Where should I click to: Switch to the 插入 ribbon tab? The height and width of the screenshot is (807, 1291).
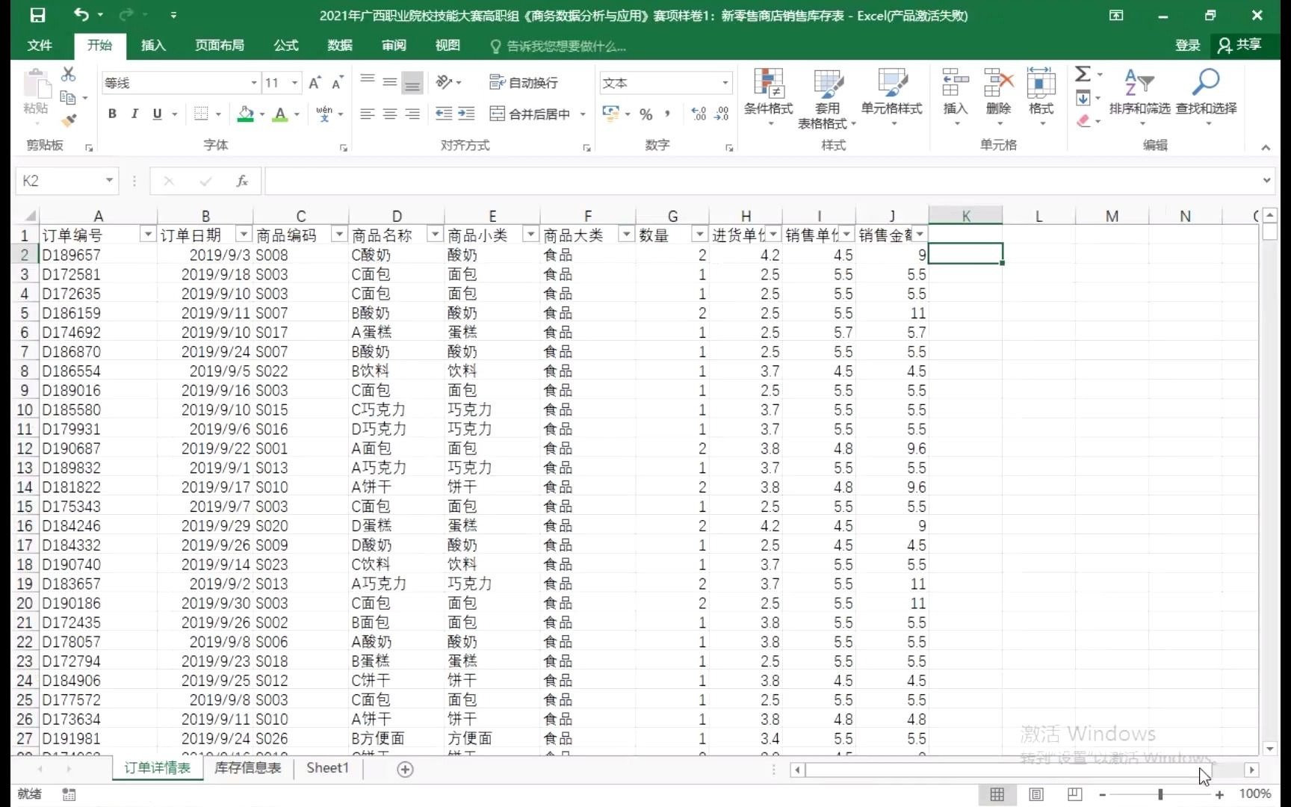pos(153,46)
